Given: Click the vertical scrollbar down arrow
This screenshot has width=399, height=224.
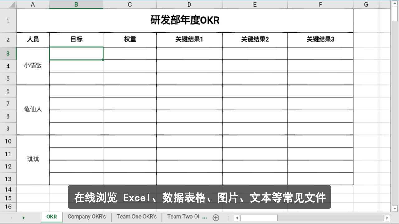Looking at the screenshot, I should (x=395, y=208).
